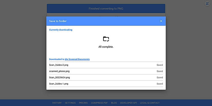Visit the Blog link in footer
The width and height of the screenshot is (212, 106).
pyautogui.click(x=114, y=103)
